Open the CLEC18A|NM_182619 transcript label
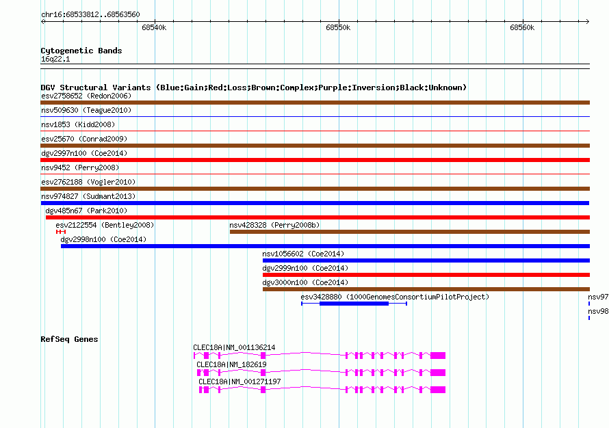 coord(231,364)
